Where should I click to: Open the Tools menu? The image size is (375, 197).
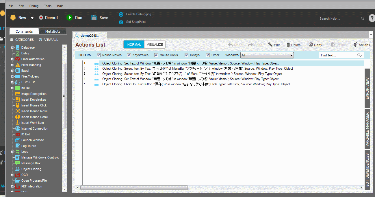click(48, 6)
